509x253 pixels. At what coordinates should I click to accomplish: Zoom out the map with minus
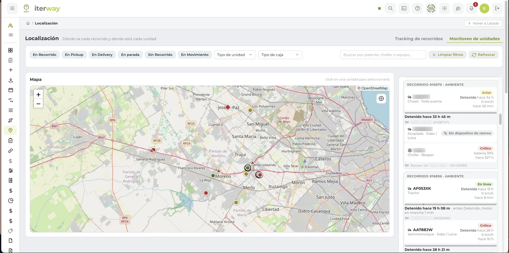point(38,104)
